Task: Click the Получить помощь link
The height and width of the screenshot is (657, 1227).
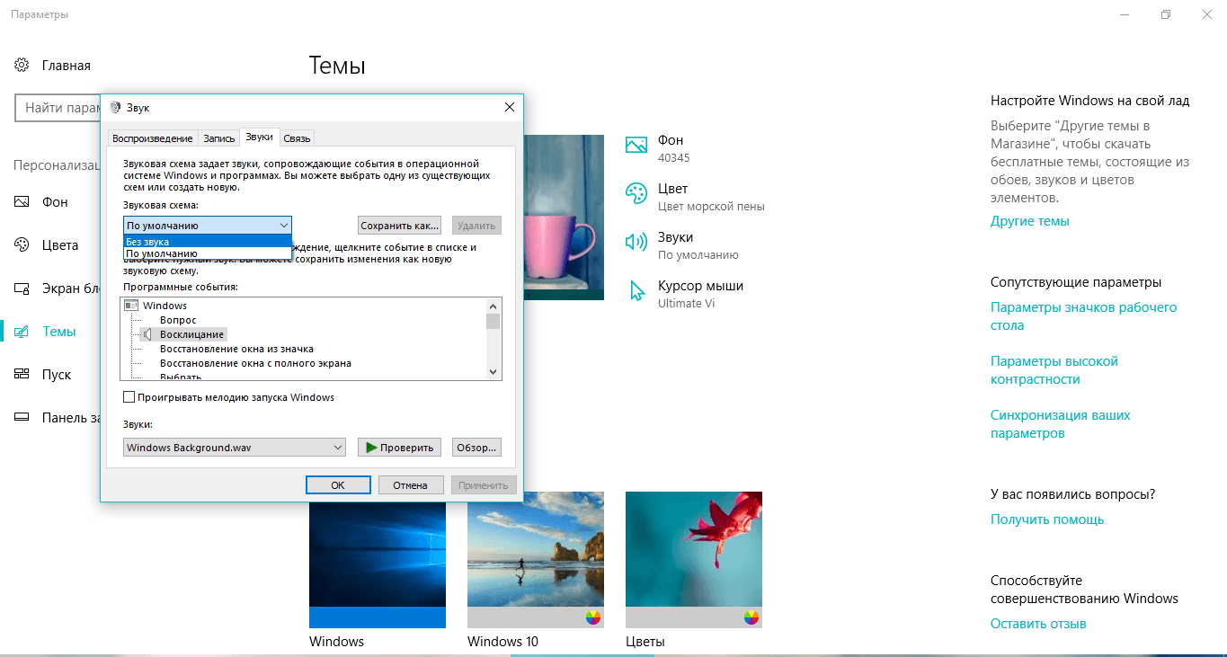Action: coord(1047,519)
